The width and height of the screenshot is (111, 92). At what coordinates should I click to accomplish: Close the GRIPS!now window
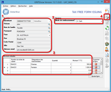tap(107, 2)
